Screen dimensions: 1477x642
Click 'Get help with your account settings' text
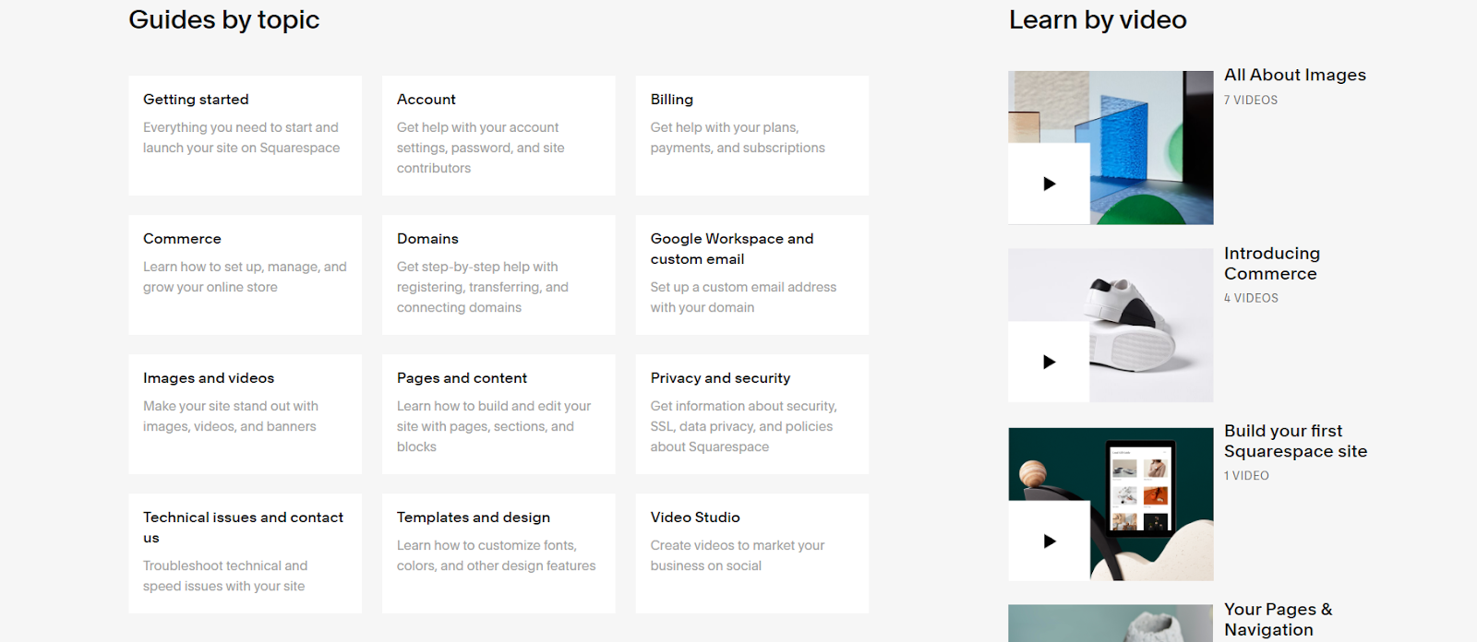[x=481, y=148]
